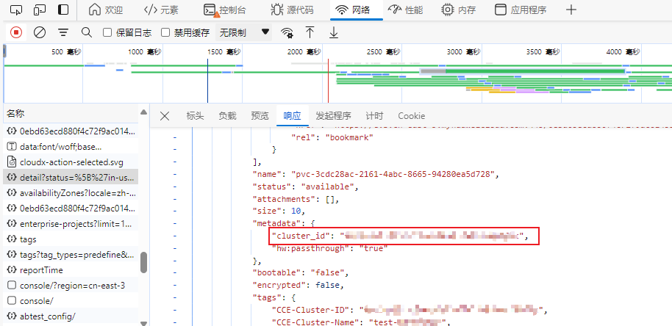This screenshot has width=672, height=326.
Task: Stop recording network log
Action: coord(16,32)
